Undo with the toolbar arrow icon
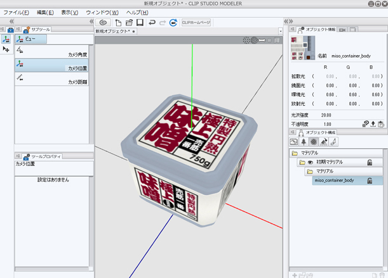The height and width of the screenshot is (278, 388). pyautogui.click(x=152, y=23)
